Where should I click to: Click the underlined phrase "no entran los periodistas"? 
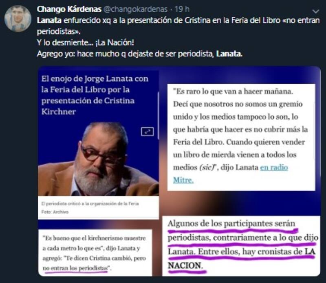tap(76, 268)
